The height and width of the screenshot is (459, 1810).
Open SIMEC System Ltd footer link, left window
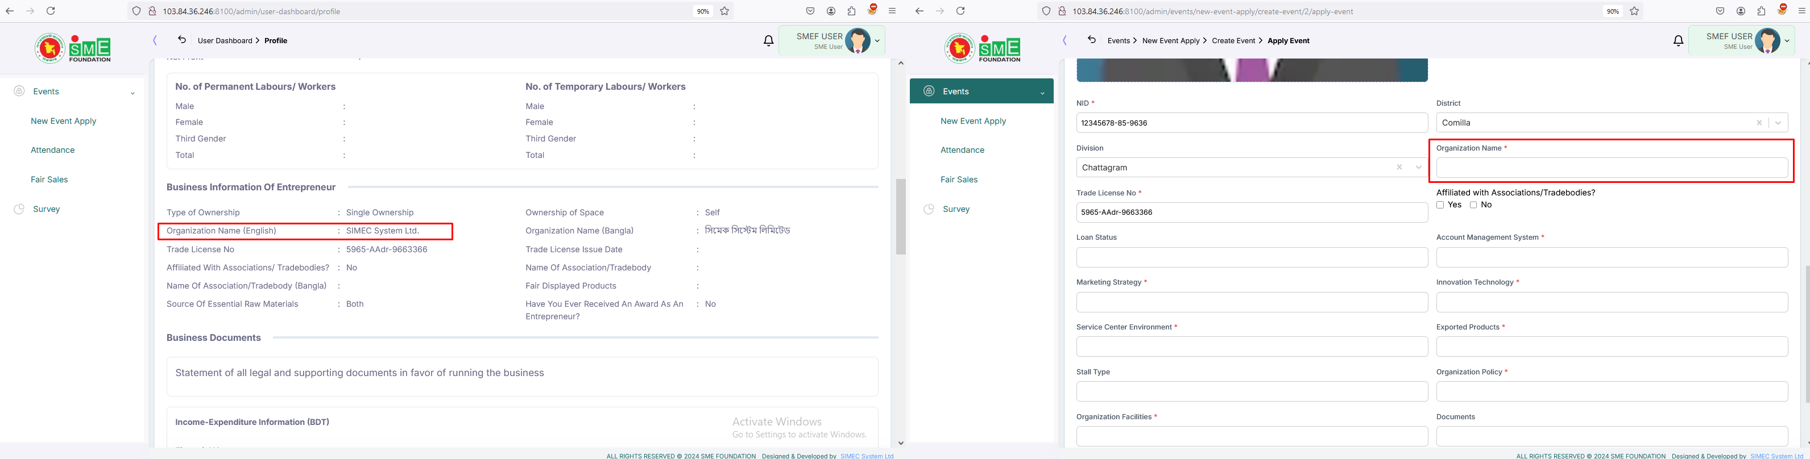(x=867, y=456)
